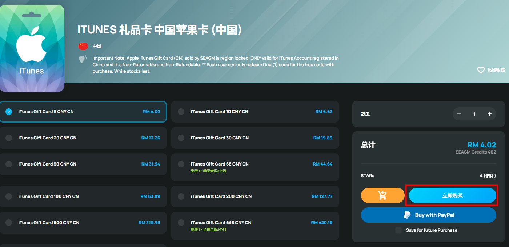
Task: Click the RM 420.18 price
Action: pos(322,223)
